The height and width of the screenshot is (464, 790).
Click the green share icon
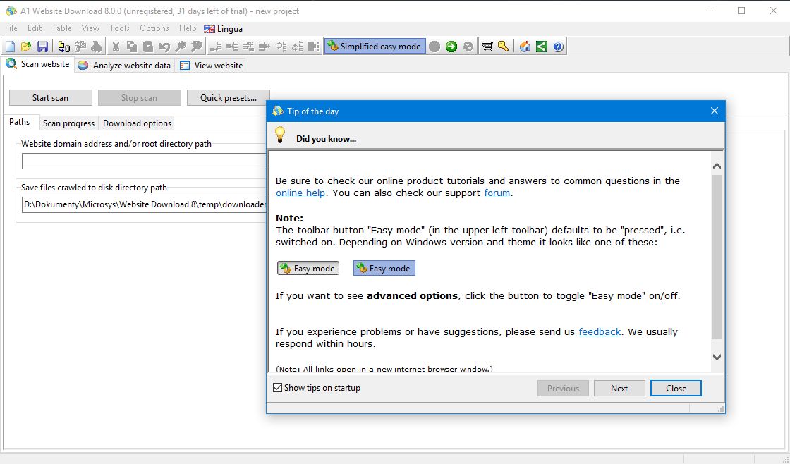pyautogui.click(x=542, y=47)
